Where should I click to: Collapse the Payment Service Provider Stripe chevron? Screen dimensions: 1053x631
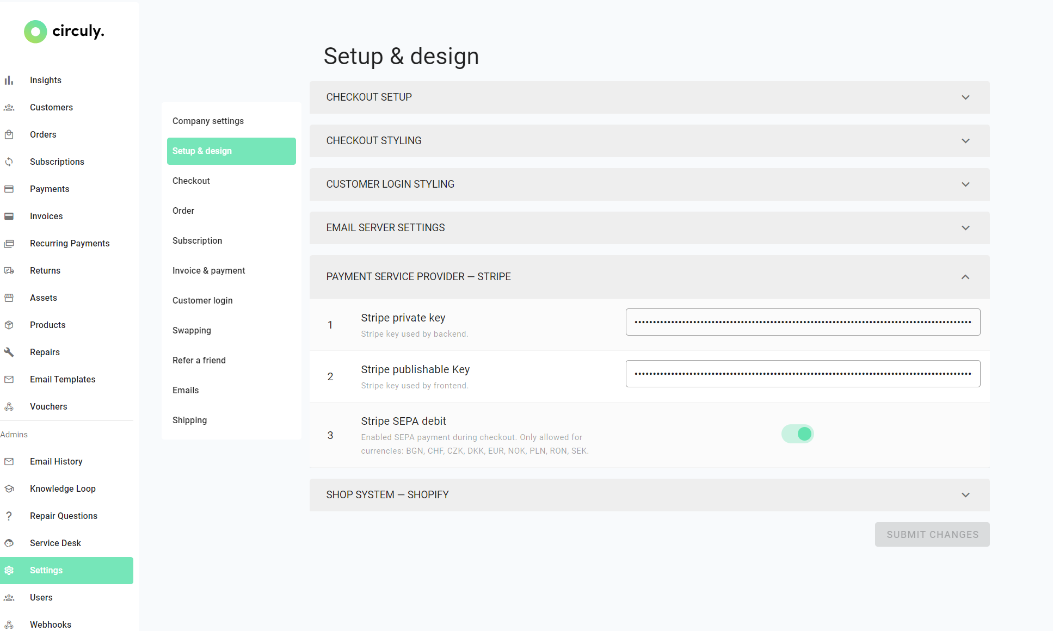pyautogui.click(x=965, y=277)
